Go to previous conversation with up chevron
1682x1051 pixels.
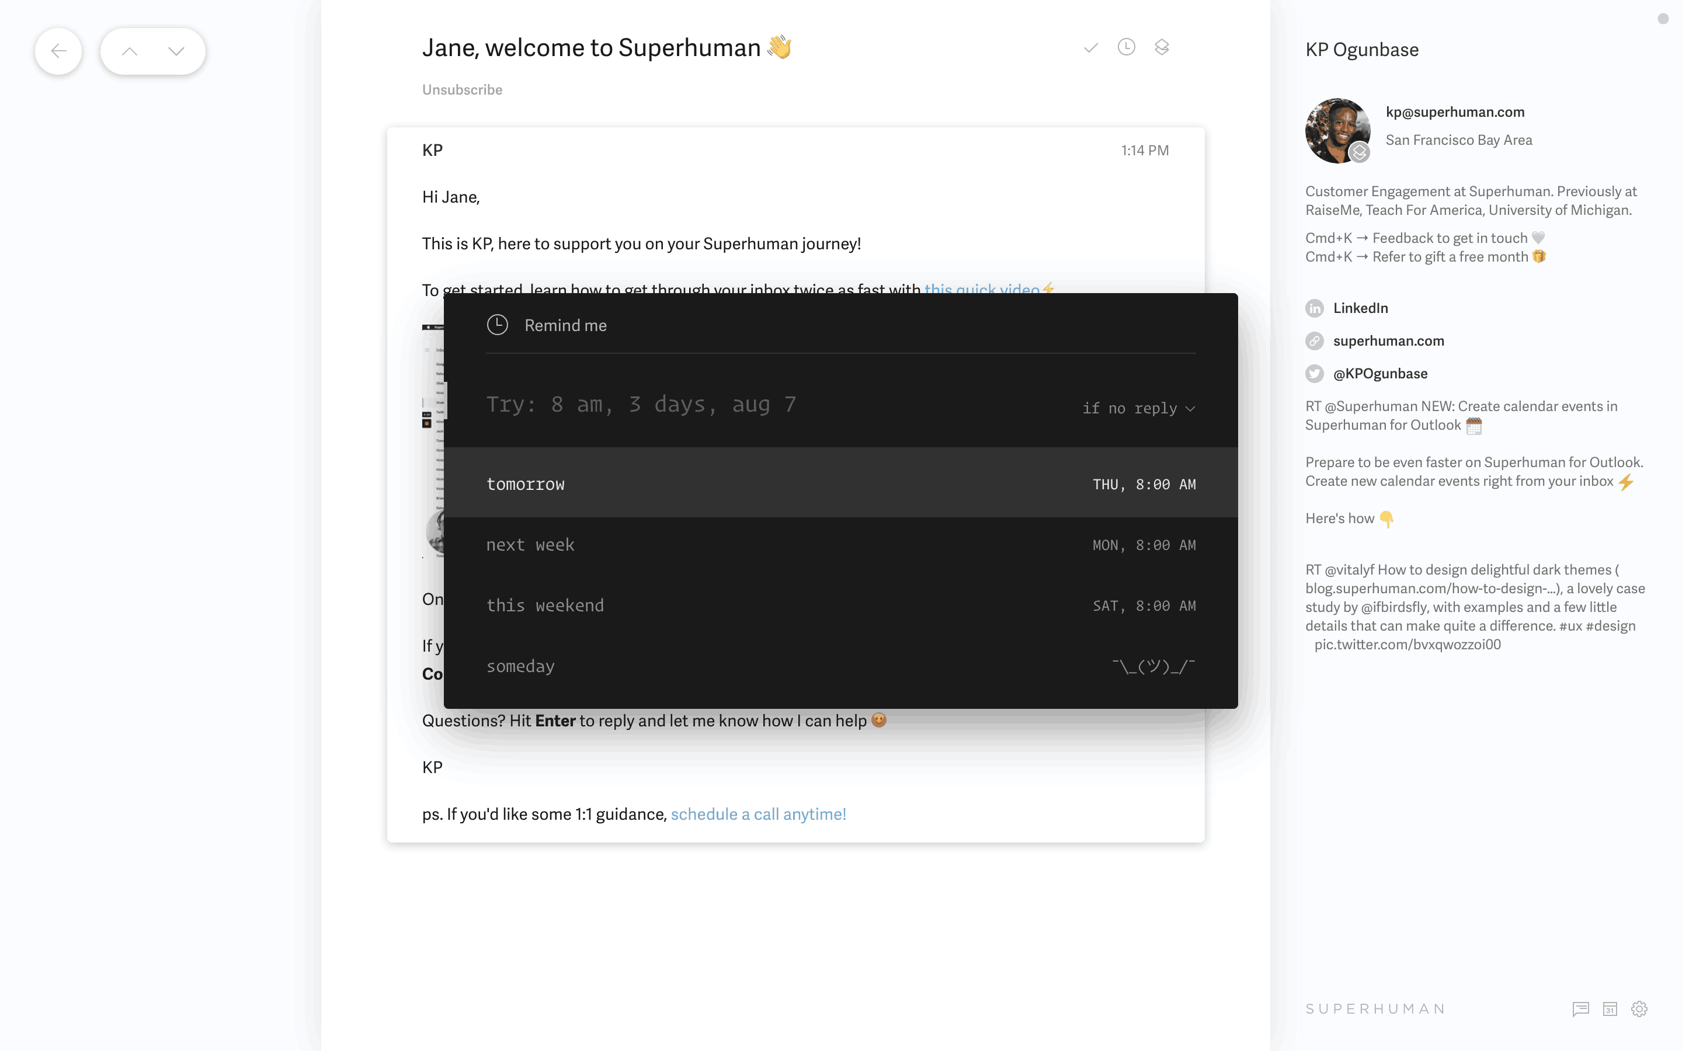[129, 51]
